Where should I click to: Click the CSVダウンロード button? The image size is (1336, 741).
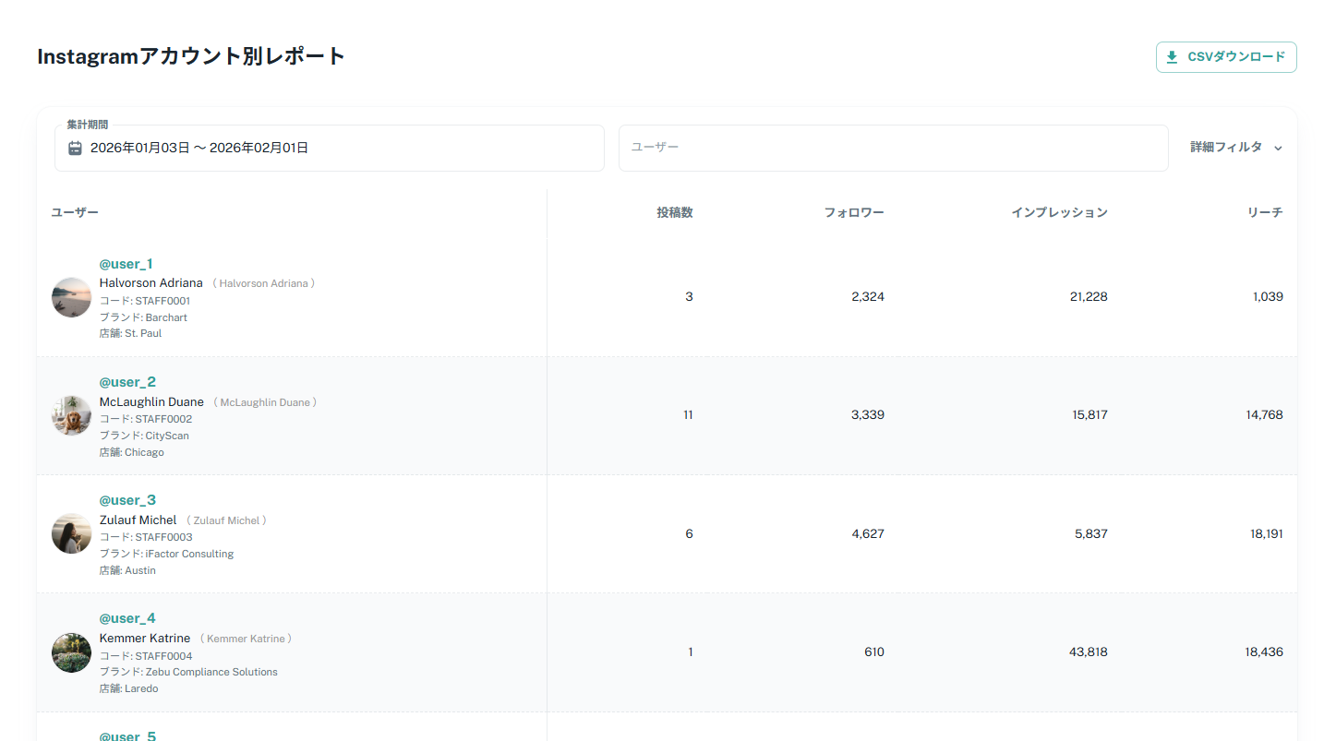[x=1225, y=57]
